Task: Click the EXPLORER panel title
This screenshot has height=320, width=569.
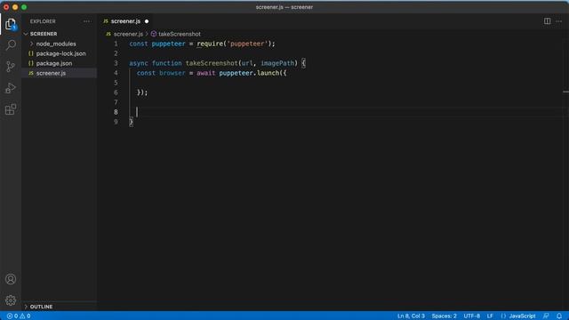Action: (43, 21)
